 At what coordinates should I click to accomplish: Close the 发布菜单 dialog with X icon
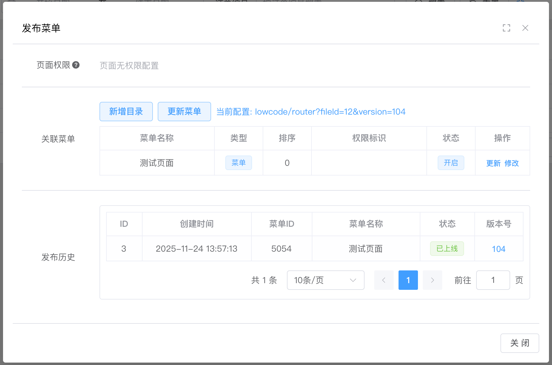pos(525,28)
